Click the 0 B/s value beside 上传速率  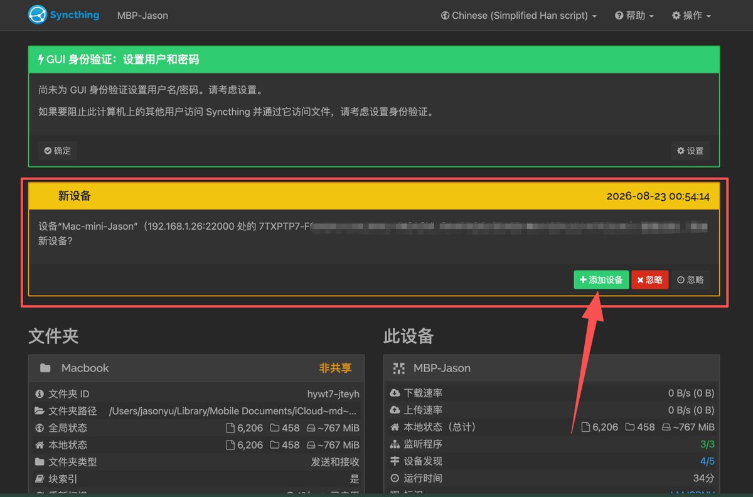(692, 410)
